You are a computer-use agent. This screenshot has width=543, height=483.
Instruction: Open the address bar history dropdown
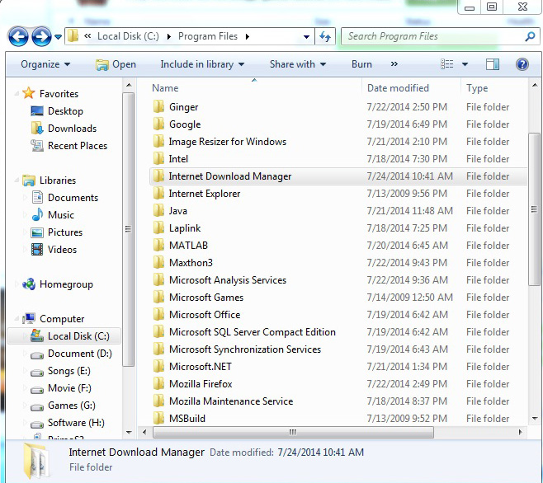[x=306, y=36]
